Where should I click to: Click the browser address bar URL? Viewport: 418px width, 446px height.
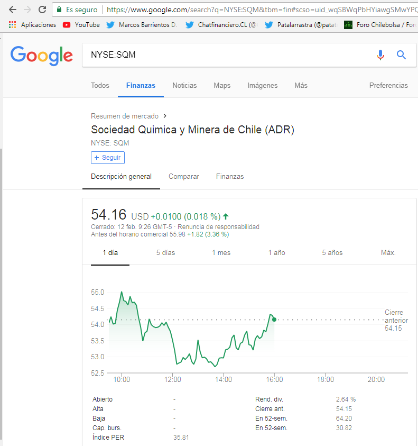point(262,10)
